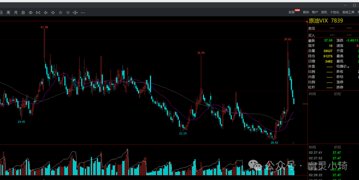Click the 20.42 low price label

tap(274, 143)
